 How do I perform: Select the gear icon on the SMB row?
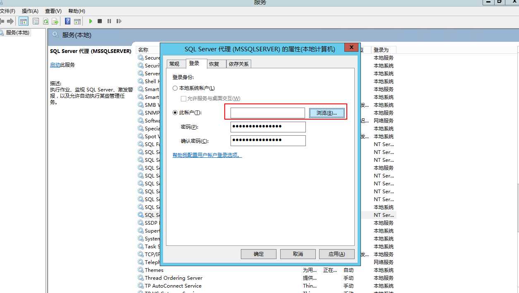141,105
